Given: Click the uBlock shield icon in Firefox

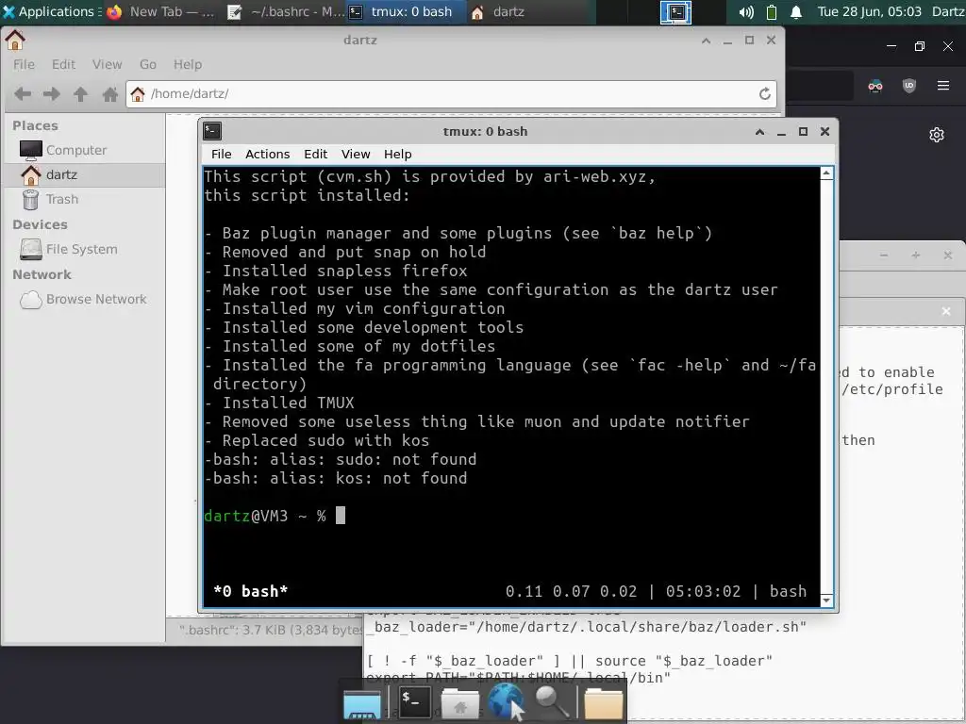Looking at the screenshot, I should coord(909,86).
